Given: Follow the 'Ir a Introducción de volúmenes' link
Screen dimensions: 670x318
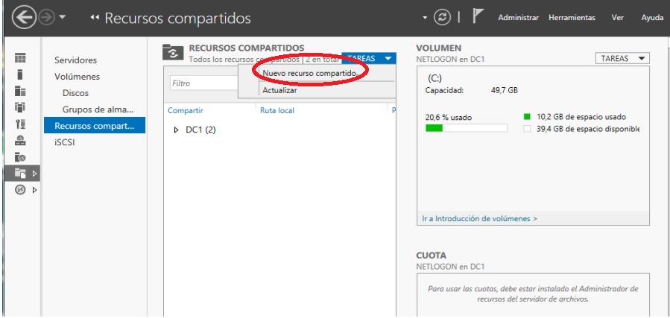Looking at the screenshot, I should coord(479,219).
